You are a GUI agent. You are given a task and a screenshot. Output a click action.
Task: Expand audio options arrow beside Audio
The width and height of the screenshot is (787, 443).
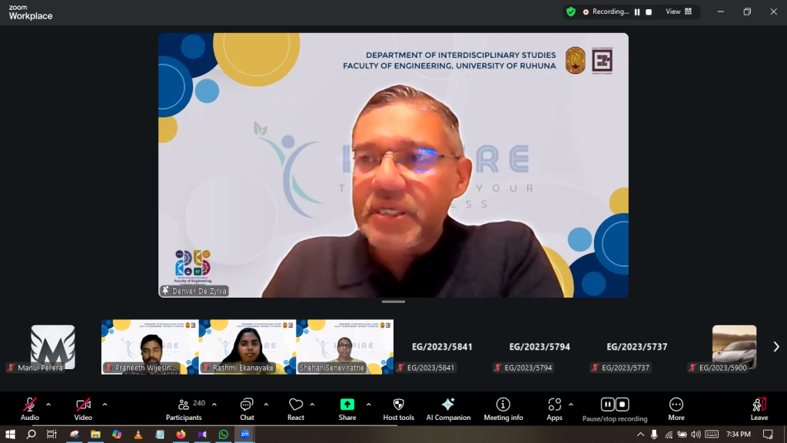48,404
